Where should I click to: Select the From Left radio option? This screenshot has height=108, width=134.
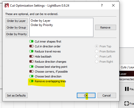tap(96, 57)
